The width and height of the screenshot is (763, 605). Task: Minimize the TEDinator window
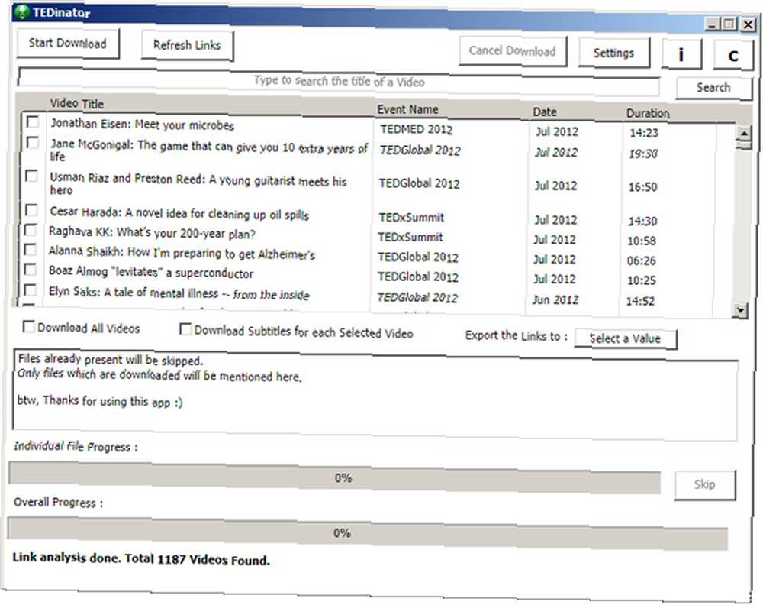tap(712, 24)
